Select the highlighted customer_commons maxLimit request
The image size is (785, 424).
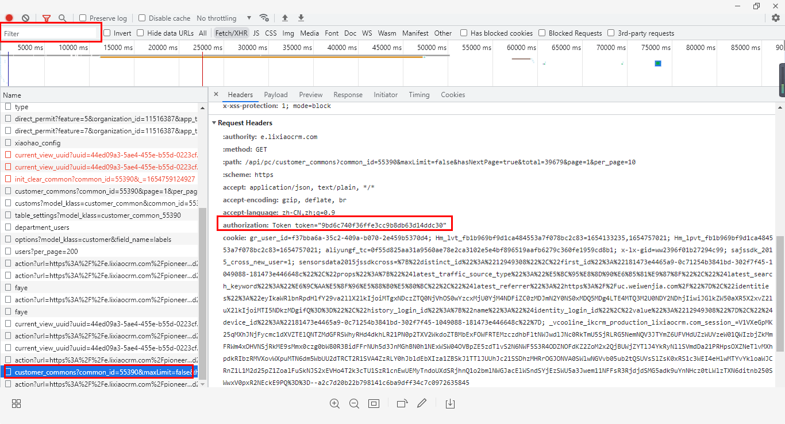tap(99, 372)
